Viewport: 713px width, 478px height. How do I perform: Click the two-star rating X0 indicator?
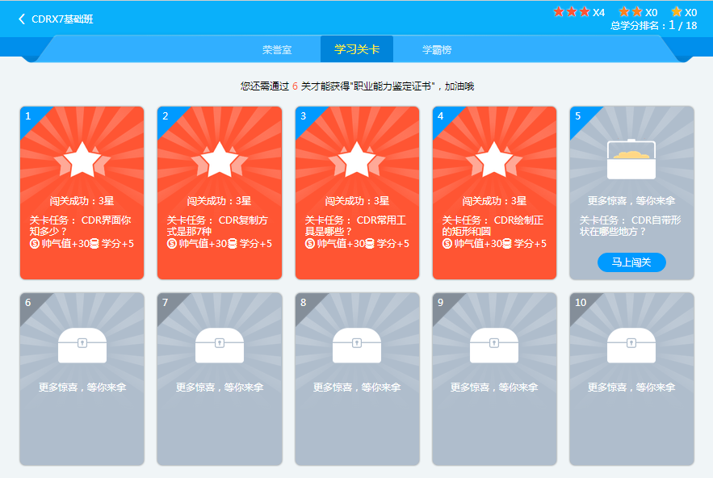click(638, 12)
